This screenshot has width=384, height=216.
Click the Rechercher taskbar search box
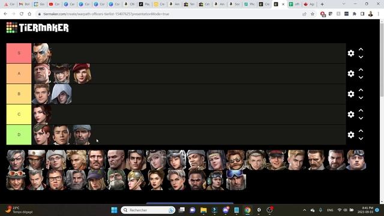click(x=148, y=210)
